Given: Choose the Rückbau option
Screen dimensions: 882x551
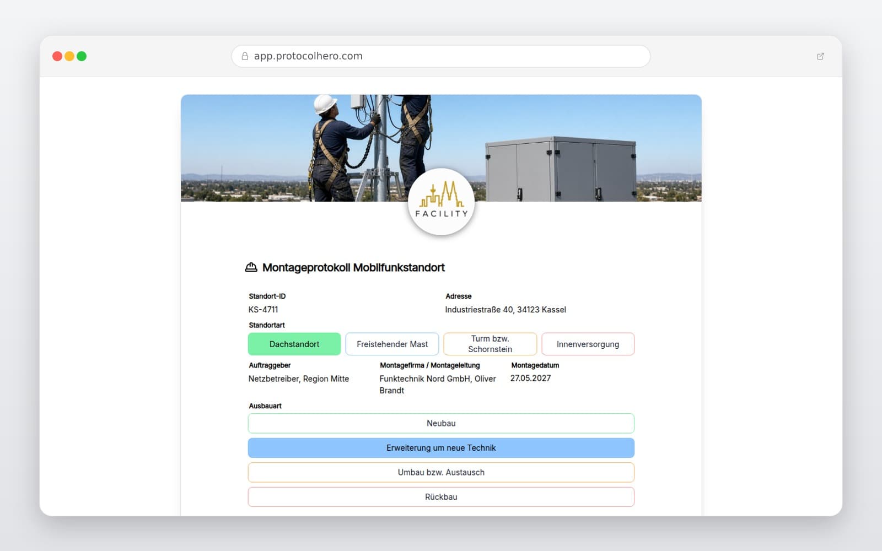Looking at the screenshot, I should click(441, 496).
